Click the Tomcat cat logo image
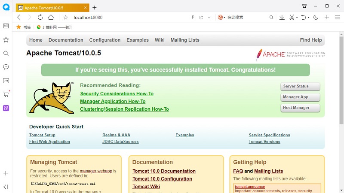The height and width of the screenshot is (193, 344). pos(52,98)
